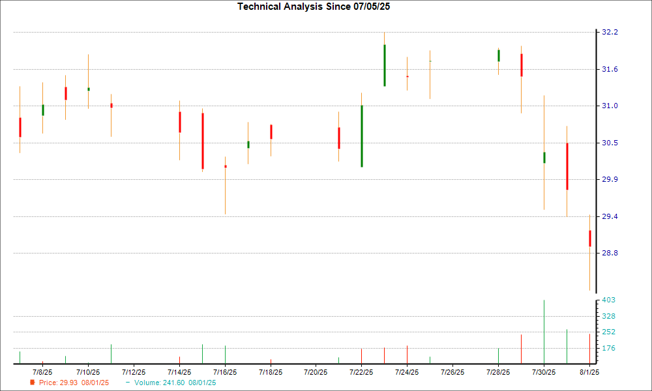This screenshot has height=391, width=652.
Task: Click the 252 volume axis label
Action: [x=609, y=332]
